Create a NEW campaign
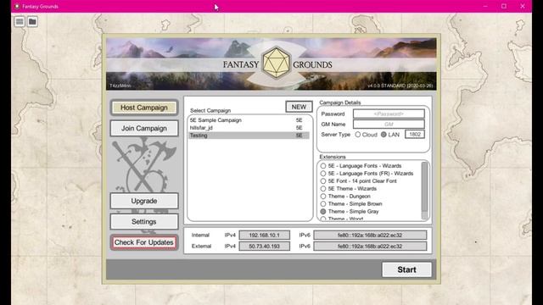The image size is (543, 305). click(x=299, y=107)
